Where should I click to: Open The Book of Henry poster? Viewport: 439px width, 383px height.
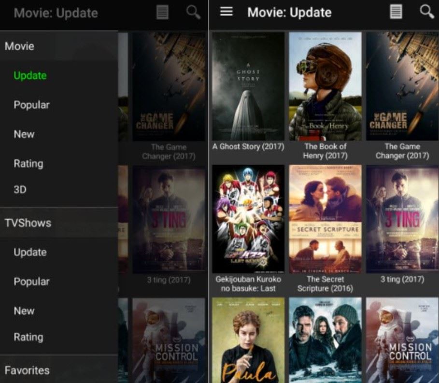coord(326,86)
